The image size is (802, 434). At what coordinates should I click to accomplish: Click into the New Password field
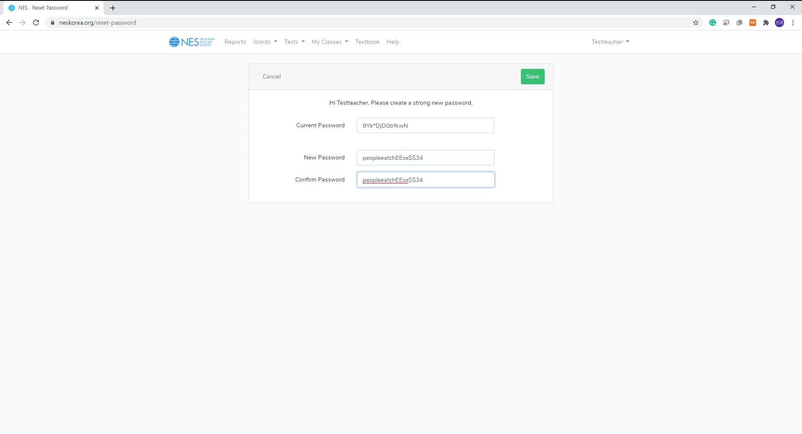point(426,158)
